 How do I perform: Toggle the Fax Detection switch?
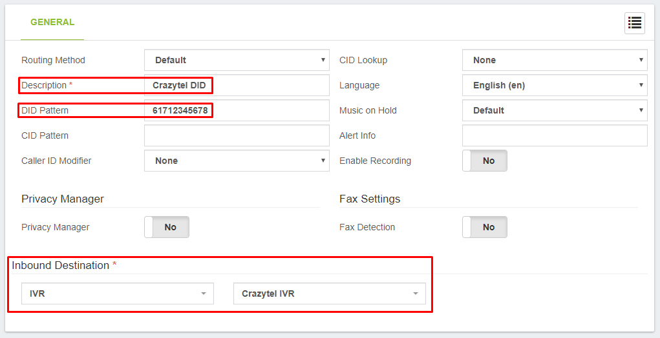485,227
